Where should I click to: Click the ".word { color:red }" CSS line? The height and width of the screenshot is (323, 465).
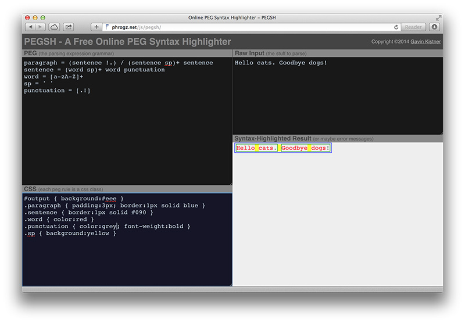pyautogui.click(x=59, y=220)
